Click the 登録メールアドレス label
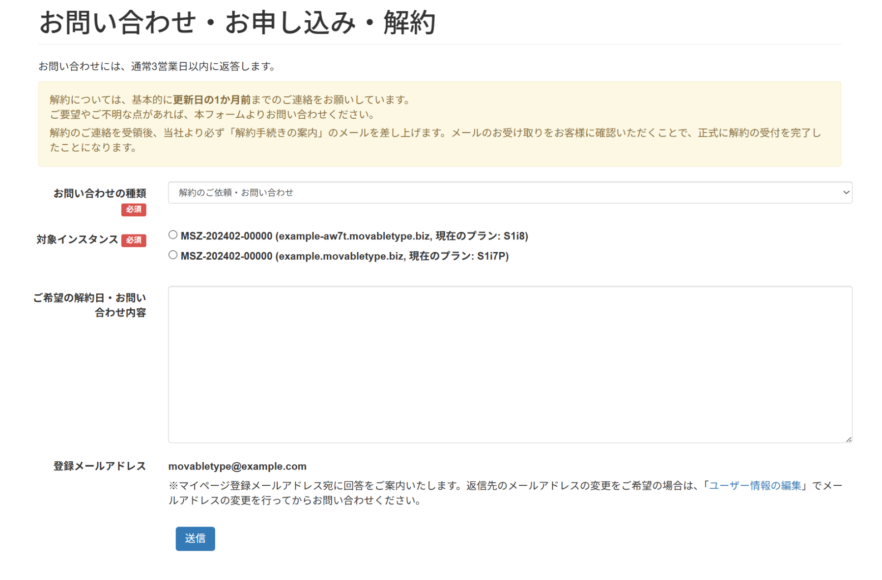 pyautogui.click(x=100, y=466)
